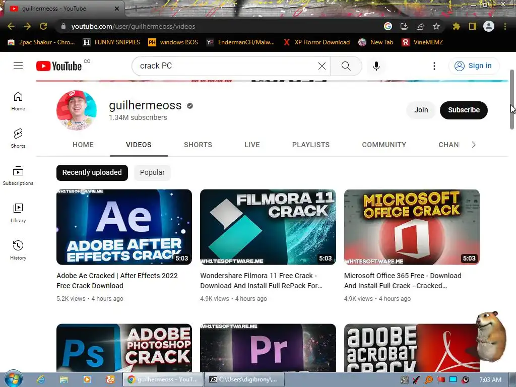Viewport: 516px width, 387px height.
Task: Open the 'Microsoft Office 365 Free' title
Action: [403, 281]
